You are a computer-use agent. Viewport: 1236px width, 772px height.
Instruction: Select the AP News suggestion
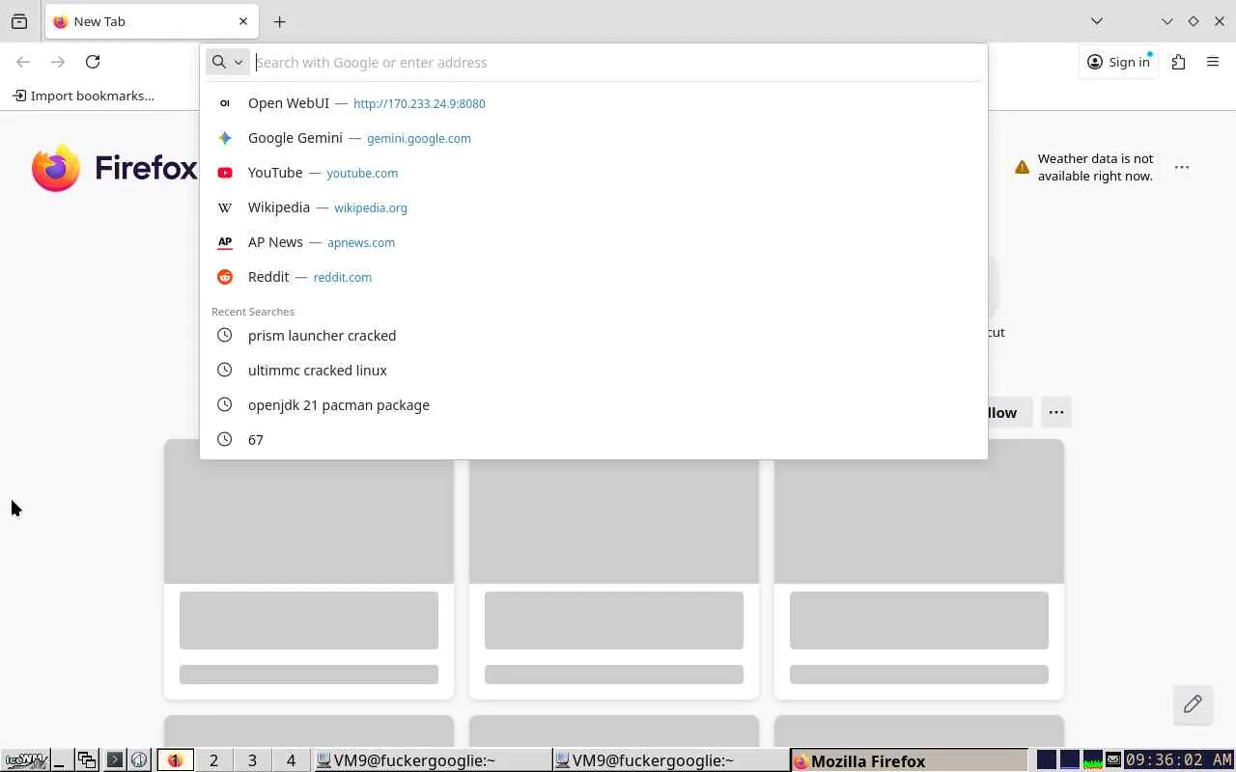click(594, 242)
